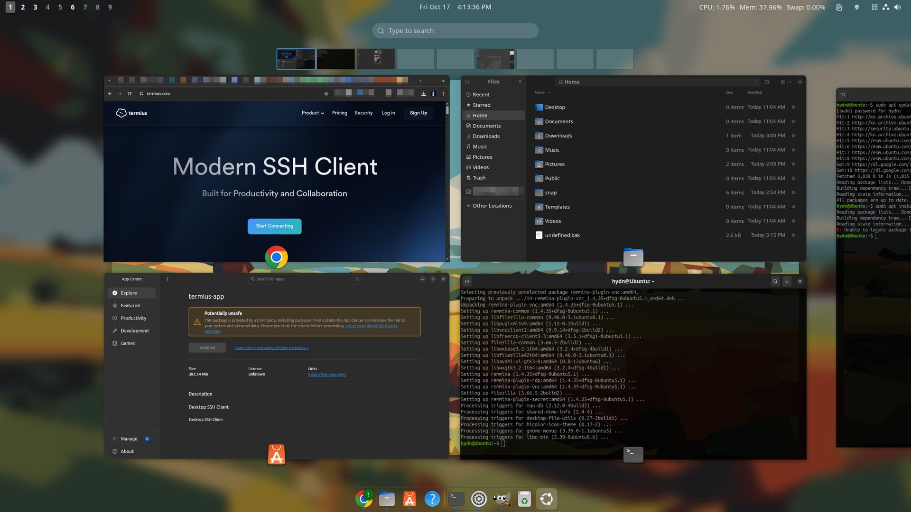Open the https://termius.com/ link in App Center
The width and height of the screenshot is (911, 512).
coord(327,375)
